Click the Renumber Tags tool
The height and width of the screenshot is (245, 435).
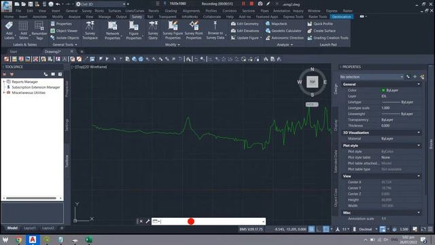click(x=39, y=30)
